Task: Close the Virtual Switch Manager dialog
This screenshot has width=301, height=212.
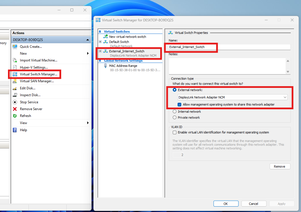Action: click(x=292, y=20)
